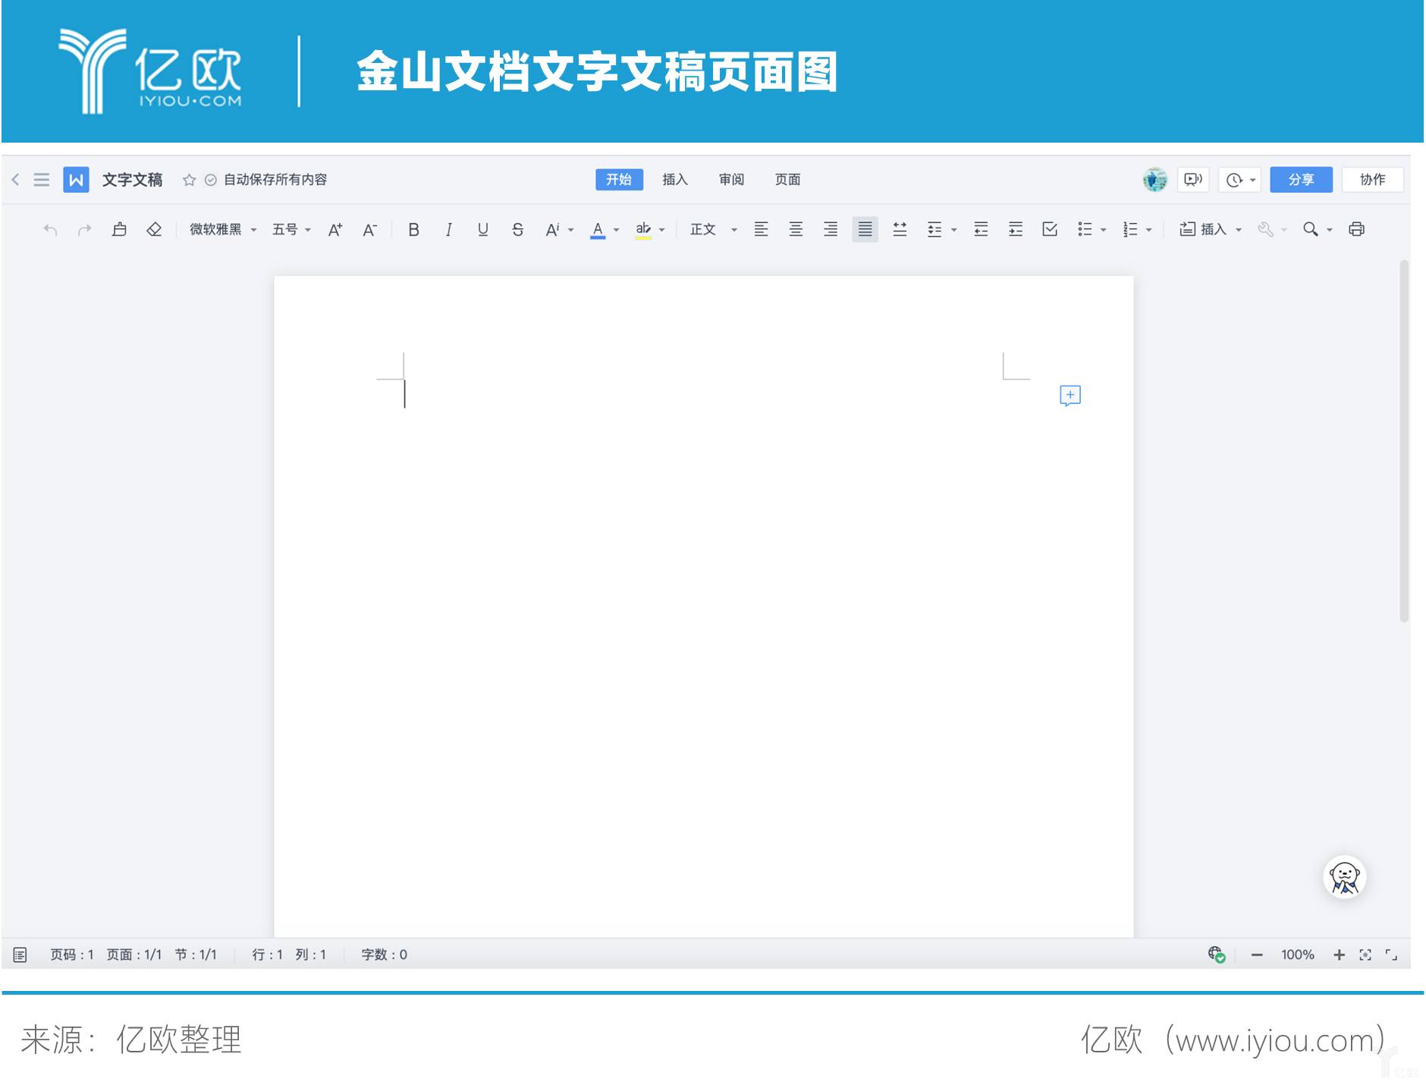
Task: Click the greyed link tool icon
Action: pyautogui.click(x=1265, y=229)
